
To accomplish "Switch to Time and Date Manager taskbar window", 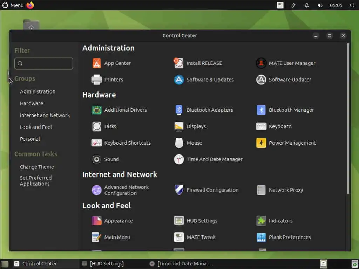I will [181, 264].
